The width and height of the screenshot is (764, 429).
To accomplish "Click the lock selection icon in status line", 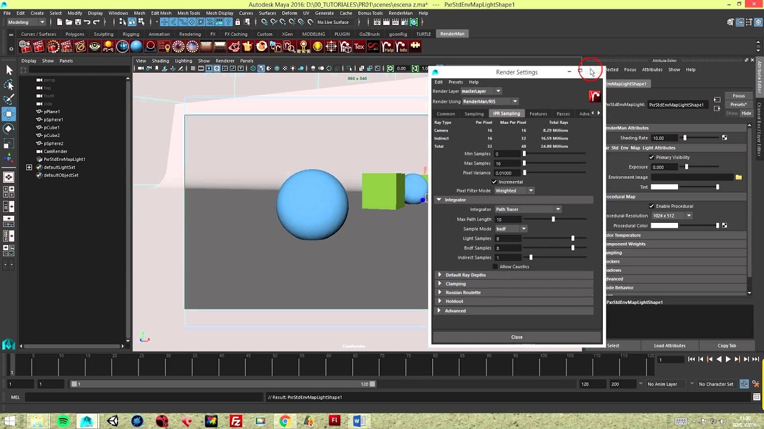I will coord(238,22).
